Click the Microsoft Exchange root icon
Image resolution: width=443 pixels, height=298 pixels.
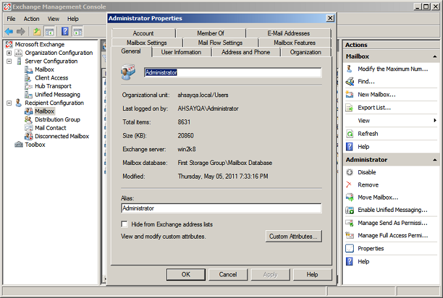(x=9, y=44)
